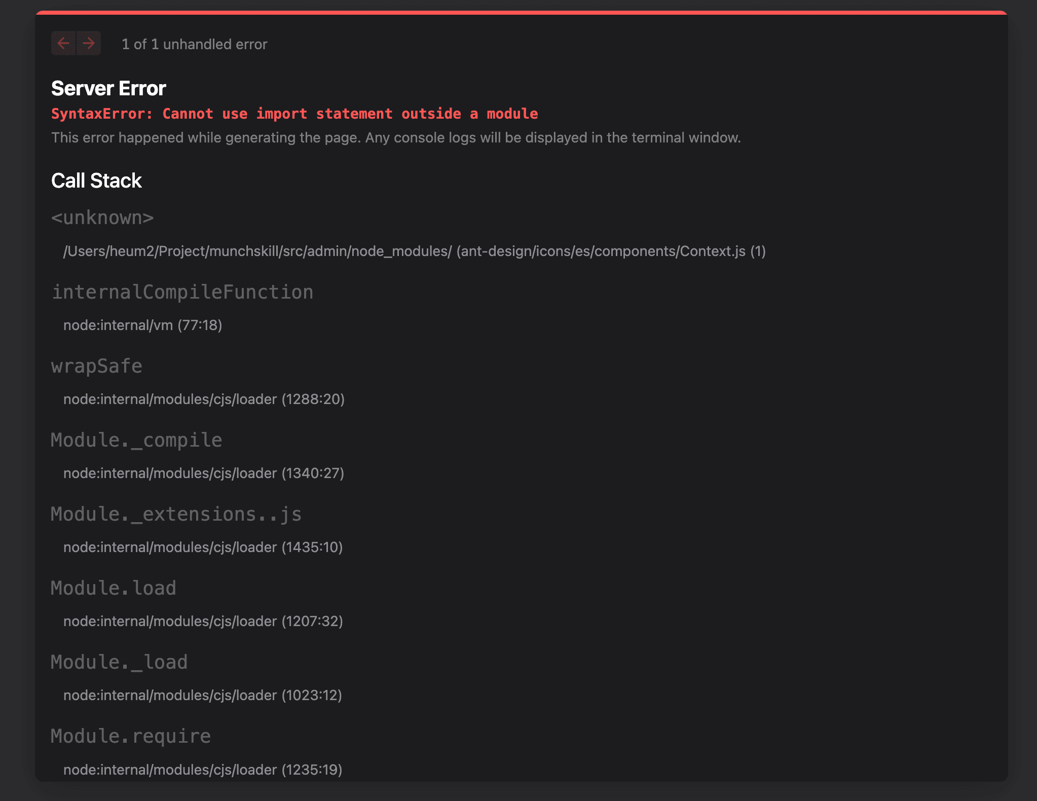Click the Module.require stack frame
The width and height of the screenshot is (1037, 801).
131,736
